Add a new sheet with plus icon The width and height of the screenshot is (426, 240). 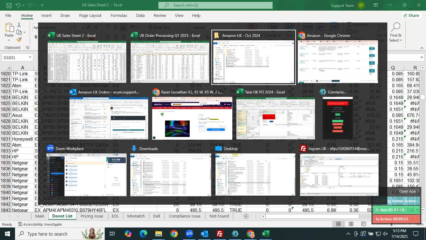[246, 216]
